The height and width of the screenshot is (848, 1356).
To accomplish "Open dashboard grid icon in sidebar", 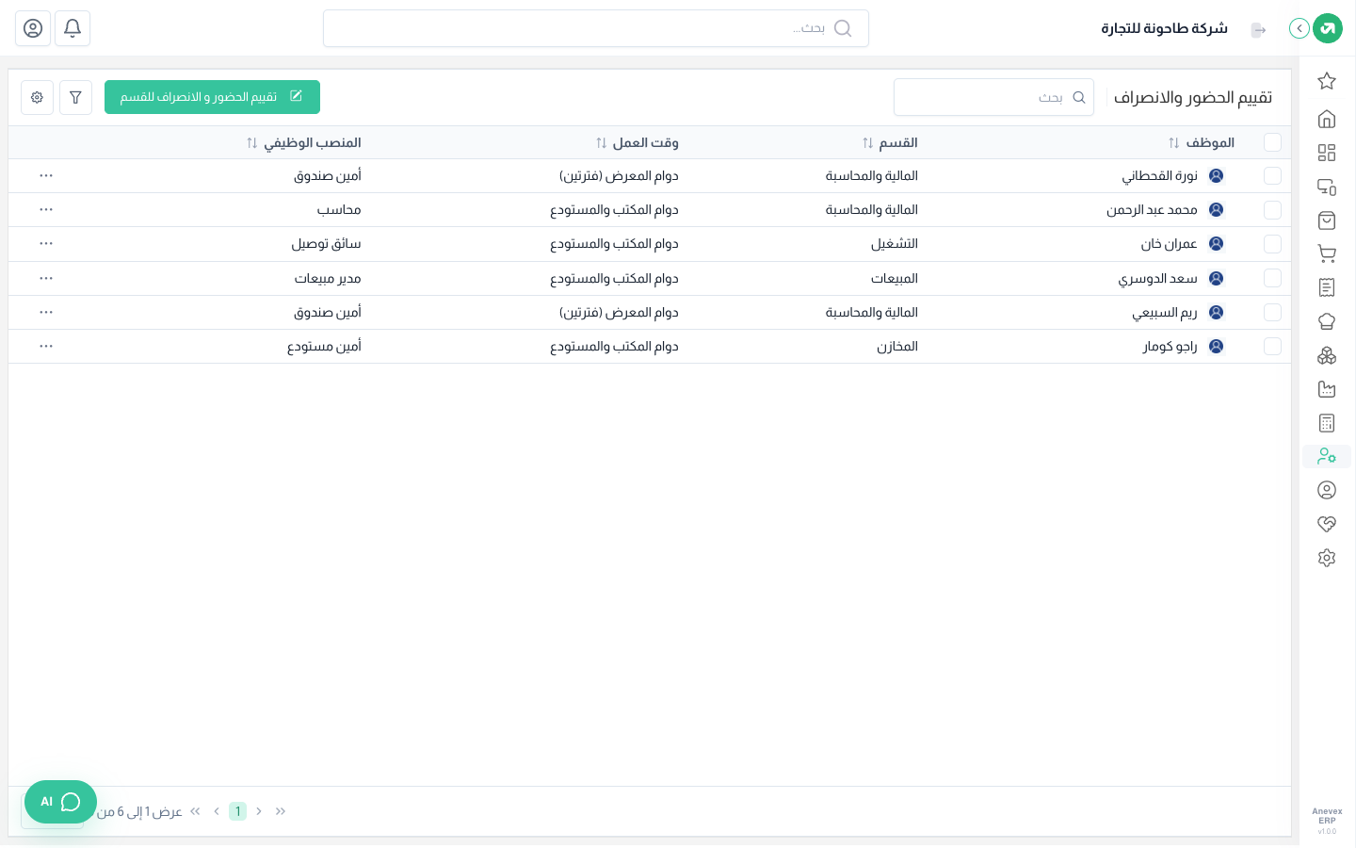I will 1327,153.
